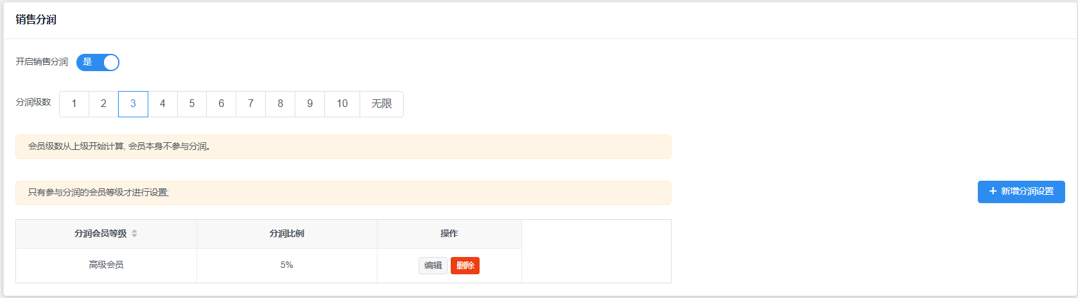Set 分润级数 to 6
The image size is (1078, 298).
point(222,104)
